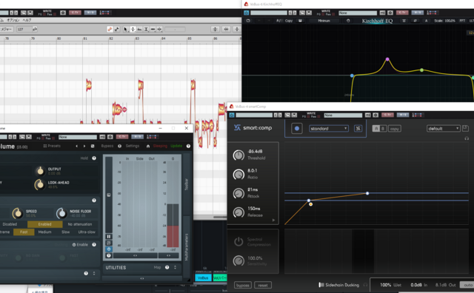Open Settings in the Melda plugin
This screenshot has width=474, height=293.
click(133, 146)
